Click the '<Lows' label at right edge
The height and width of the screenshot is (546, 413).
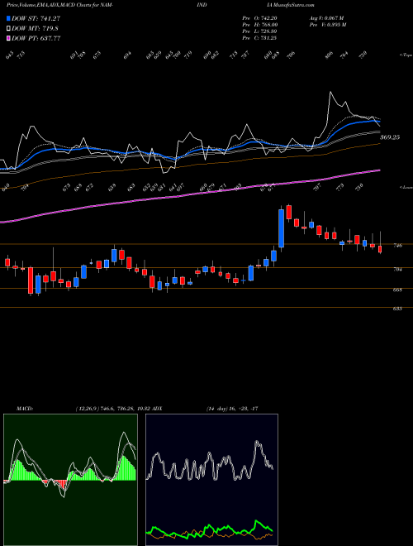click(x=406, y=187)
